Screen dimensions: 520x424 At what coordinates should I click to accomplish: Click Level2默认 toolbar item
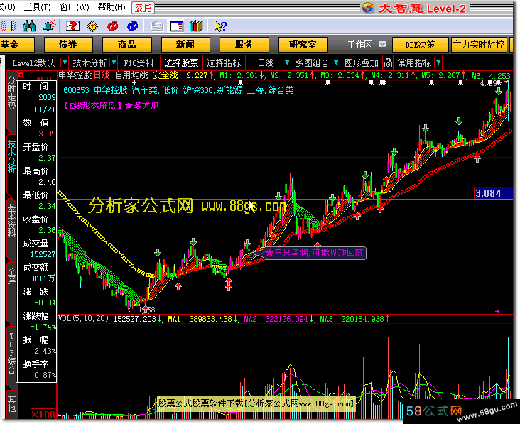33,62
